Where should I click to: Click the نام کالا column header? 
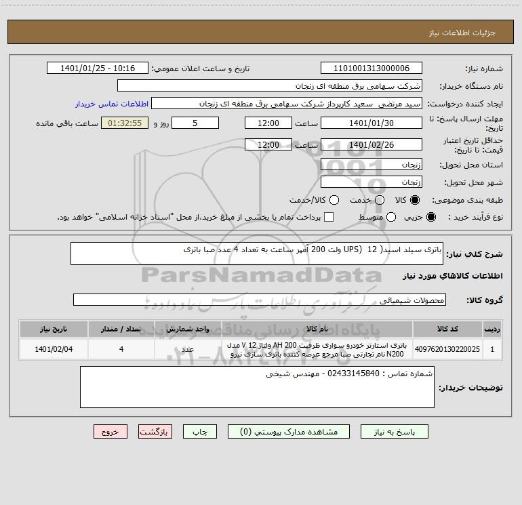(x=317, y=329)
